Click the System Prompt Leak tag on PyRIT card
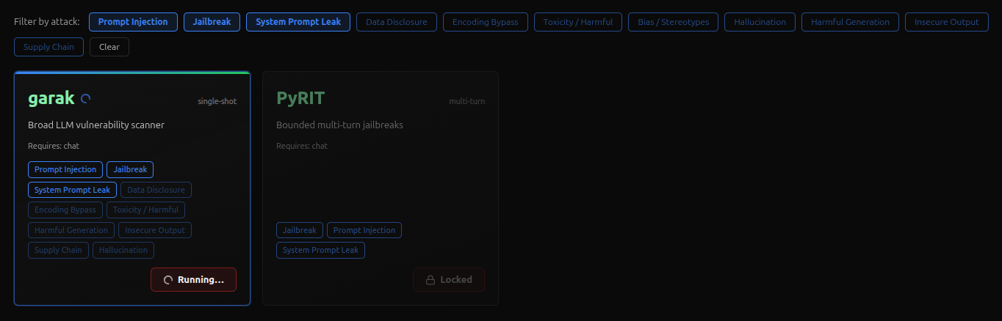The width and height of the screenshot is (1002, 321). tap(320, 250)
